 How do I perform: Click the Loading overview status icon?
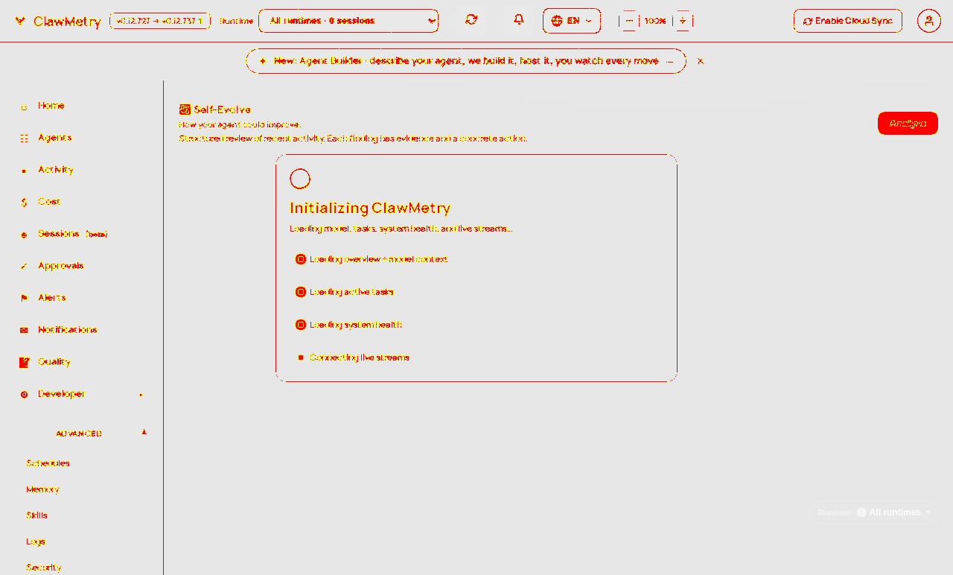(x=301, y=259)
